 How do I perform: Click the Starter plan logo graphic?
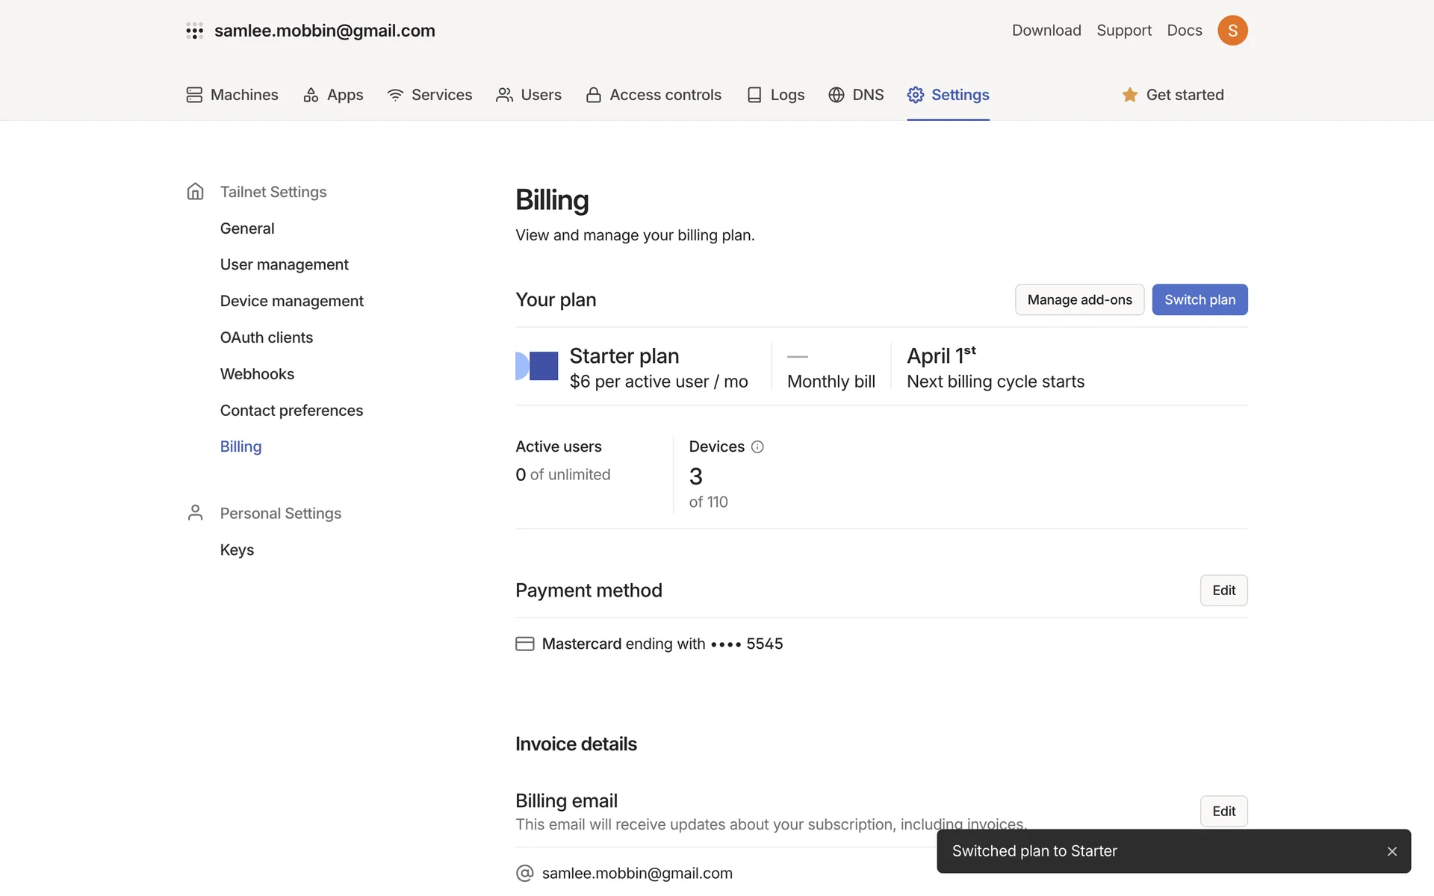pyautogui.click(x=537, y=367)
